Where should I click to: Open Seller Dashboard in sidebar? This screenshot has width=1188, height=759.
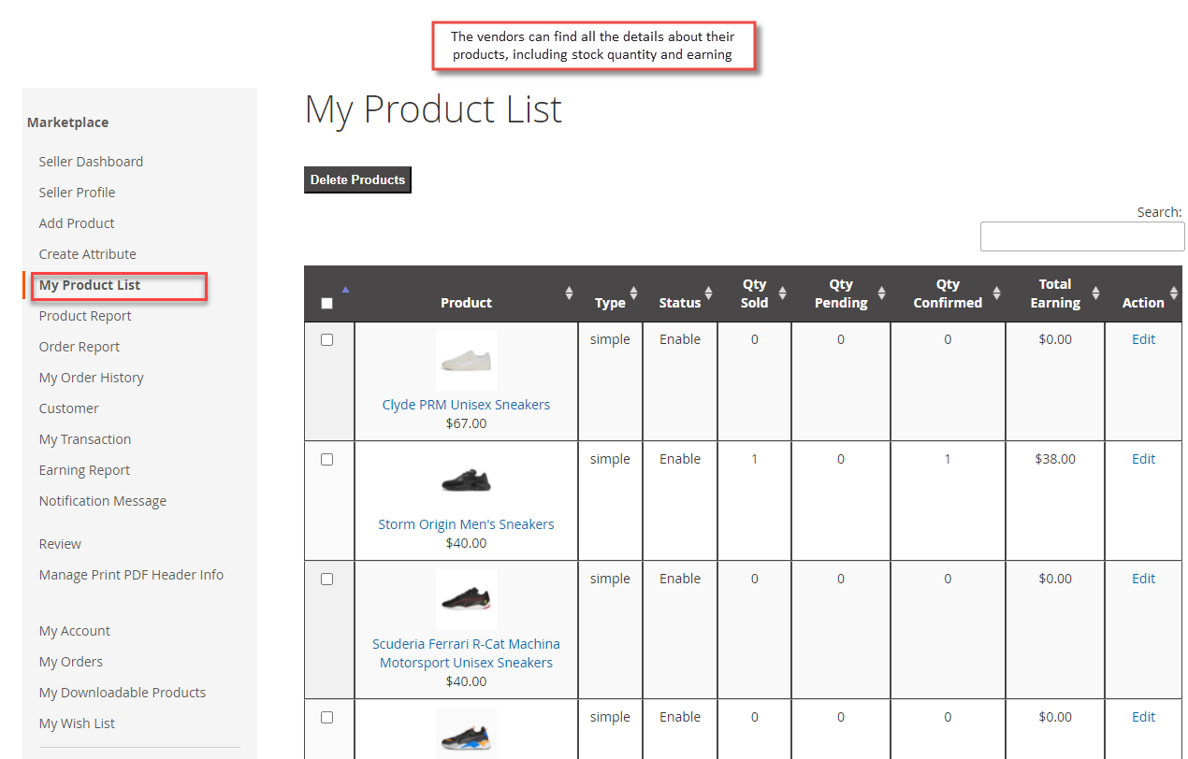point(91,162)
